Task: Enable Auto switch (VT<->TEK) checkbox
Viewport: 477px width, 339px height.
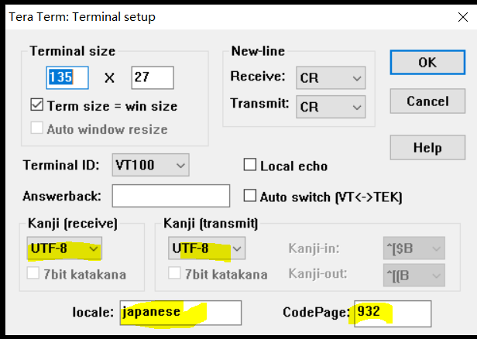Action: point(250,196)
